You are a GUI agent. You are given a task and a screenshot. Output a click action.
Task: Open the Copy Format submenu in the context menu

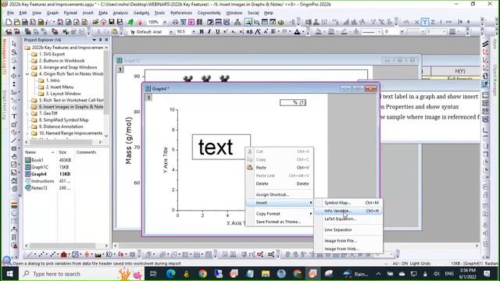pos(280,213)
